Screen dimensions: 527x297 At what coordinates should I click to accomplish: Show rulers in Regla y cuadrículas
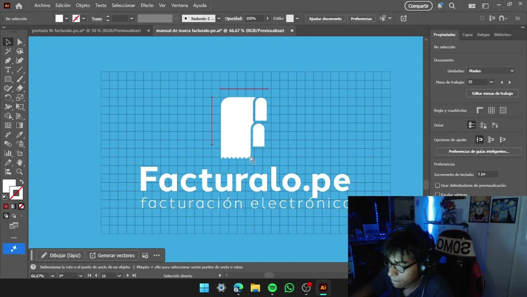click(x=480, y=110)
